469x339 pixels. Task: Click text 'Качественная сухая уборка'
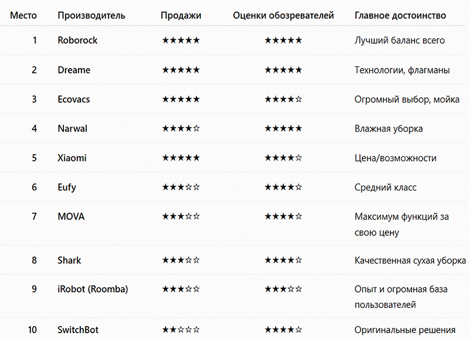(410, 261)
